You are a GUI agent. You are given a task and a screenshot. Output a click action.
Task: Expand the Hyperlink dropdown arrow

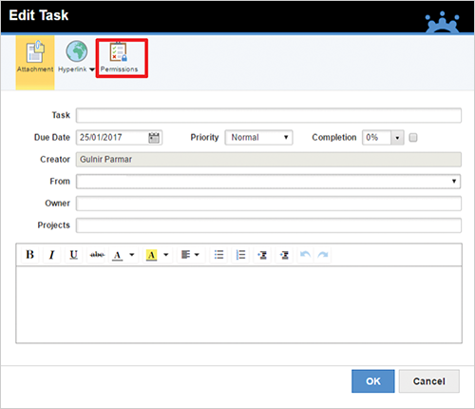click(x=92, y=69)
